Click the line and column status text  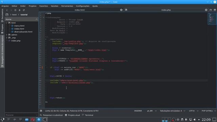point(72,111)
